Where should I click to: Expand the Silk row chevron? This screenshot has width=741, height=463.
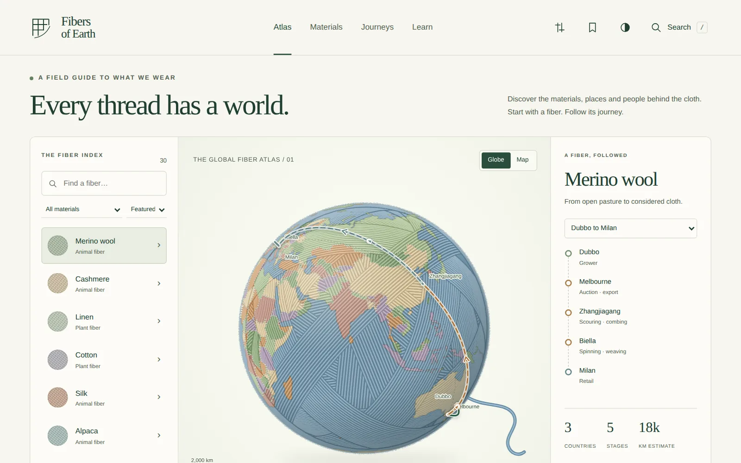coord(159,397)
